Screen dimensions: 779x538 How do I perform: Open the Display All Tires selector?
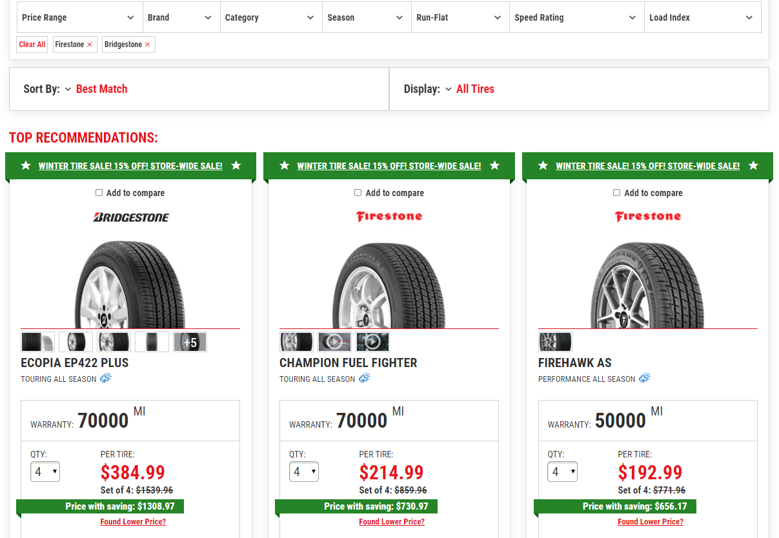475,88
